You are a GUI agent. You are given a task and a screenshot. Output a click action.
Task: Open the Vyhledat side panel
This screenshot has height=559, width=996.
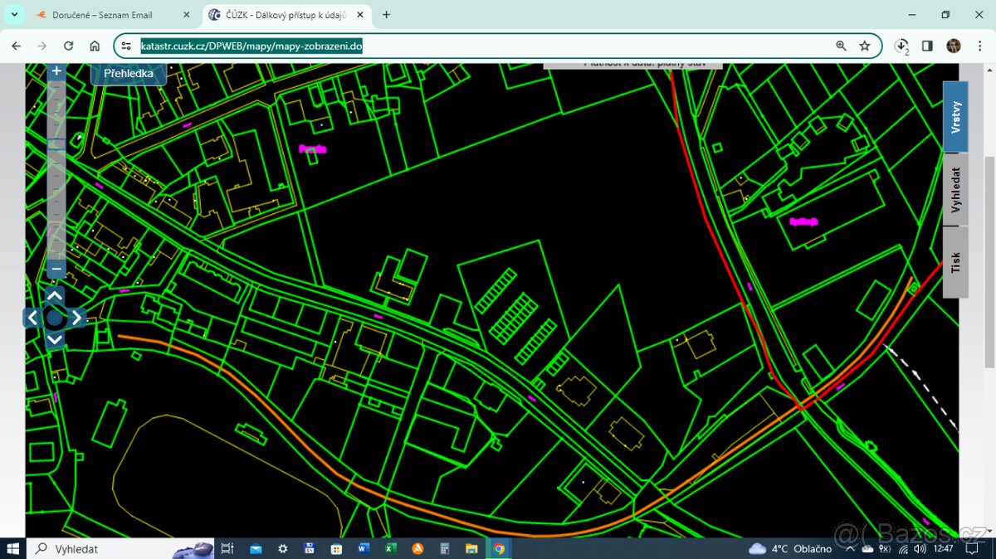coord(955,189)
